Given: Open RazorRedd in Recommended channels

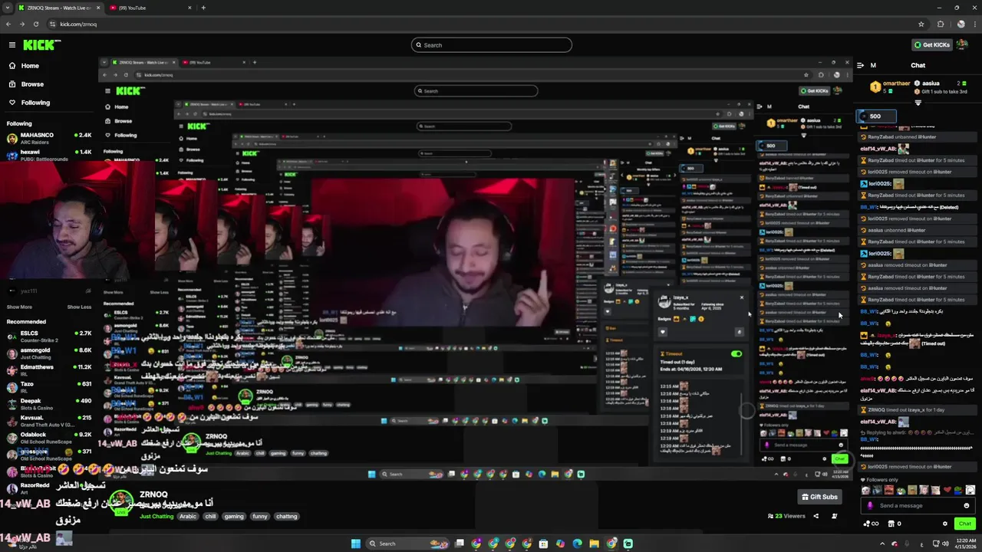Looking at the screenshot, I should [49, 488].
